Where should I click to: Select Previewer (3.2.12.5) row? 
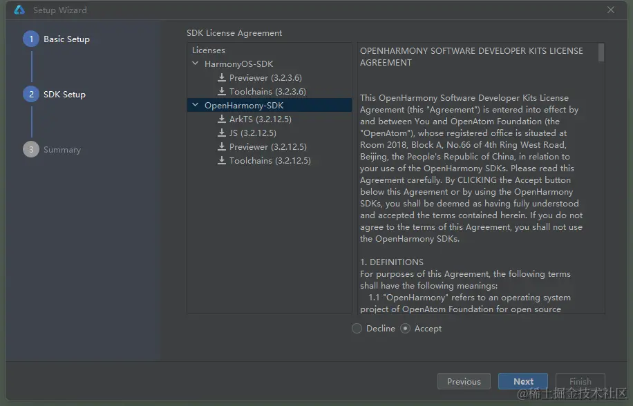tap(270, 147)
